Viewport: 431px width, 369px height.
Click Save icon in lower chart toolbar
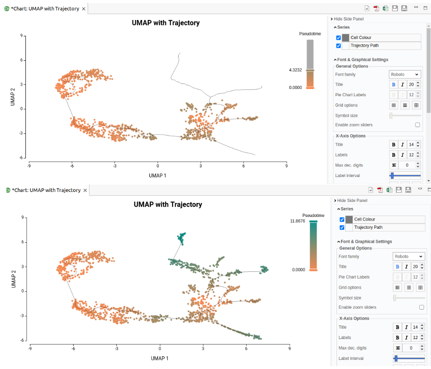click(x=399, y=190)
